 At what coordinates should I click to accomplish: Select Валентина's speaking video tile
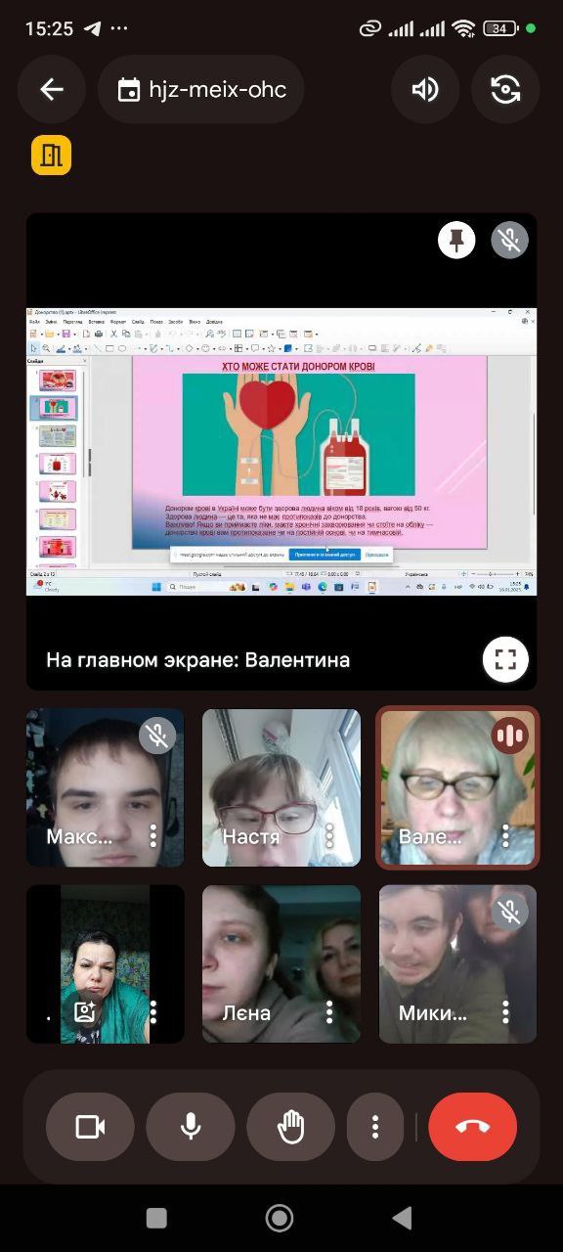457,787
